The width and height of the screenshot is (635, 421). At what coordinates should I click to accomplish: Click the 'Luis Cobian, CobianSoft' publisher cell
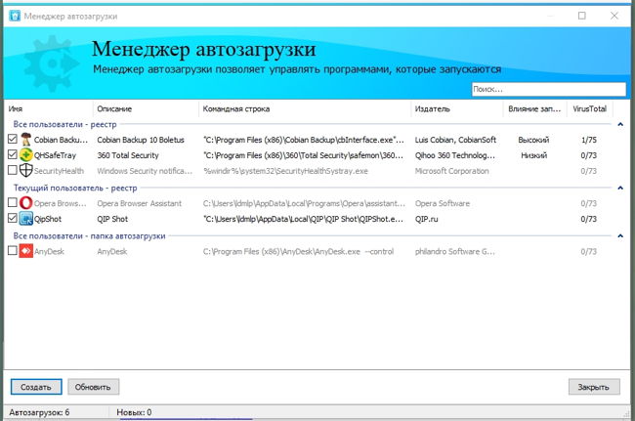click(455, 140)
